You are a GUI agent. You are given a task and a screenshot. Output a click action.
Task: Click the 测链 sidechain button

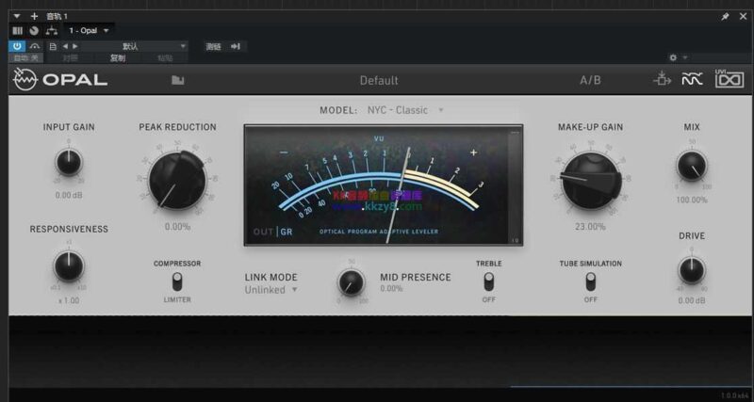[214, 46]
